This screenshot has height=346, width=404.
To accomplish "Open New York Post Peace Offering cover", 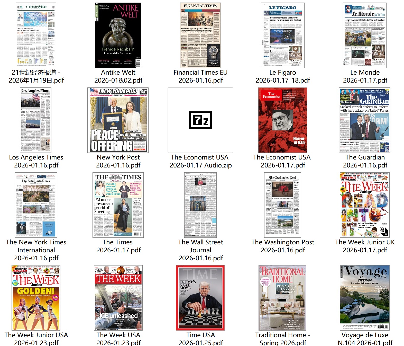I will click(x=118, y=120).
